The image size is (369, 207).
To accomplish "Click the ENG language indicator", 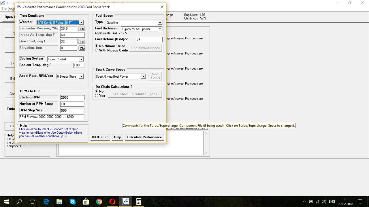I will click(x=332, y=202).
